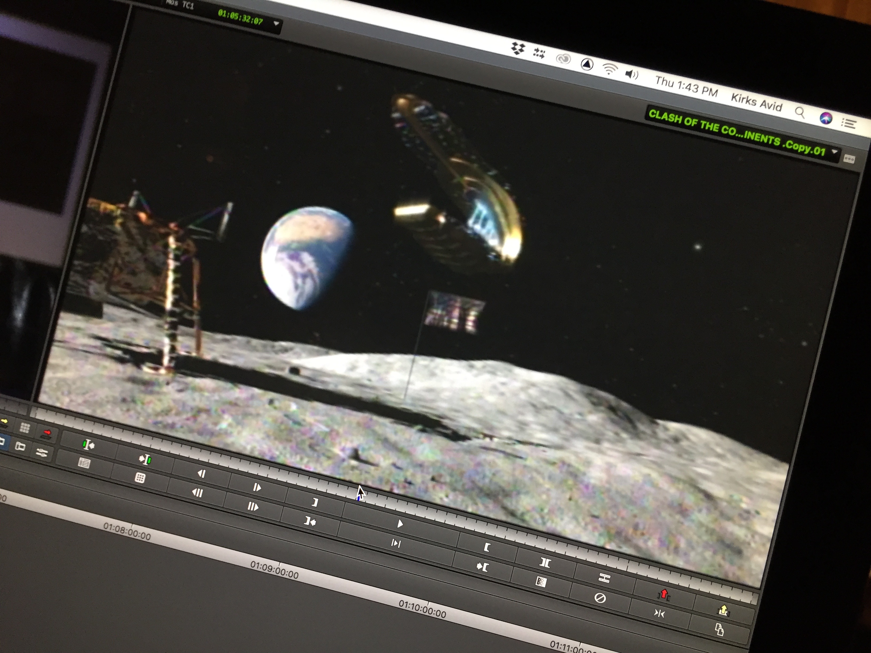This screenshot has width=871, height=653.
Task: Step backward ten frames
Action: (197, 492)
